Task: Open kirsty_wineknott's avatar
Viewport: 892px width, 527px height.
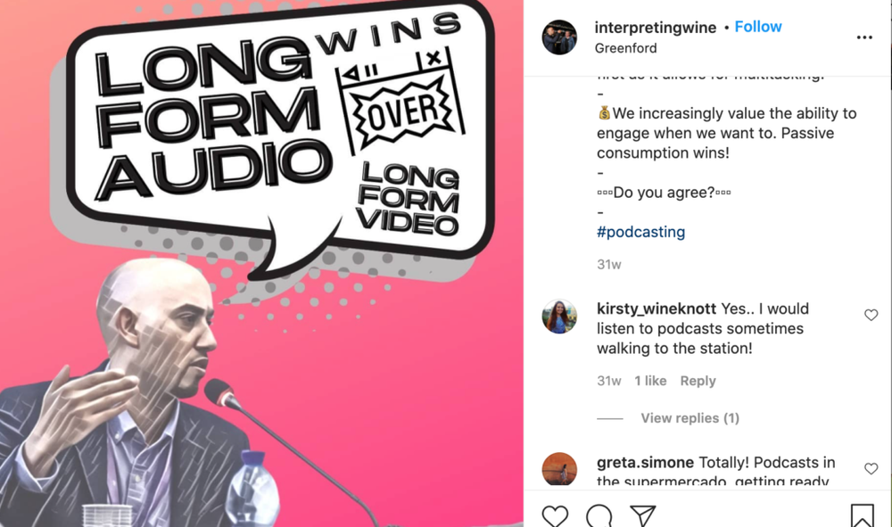Action: (x=559, y=316)
